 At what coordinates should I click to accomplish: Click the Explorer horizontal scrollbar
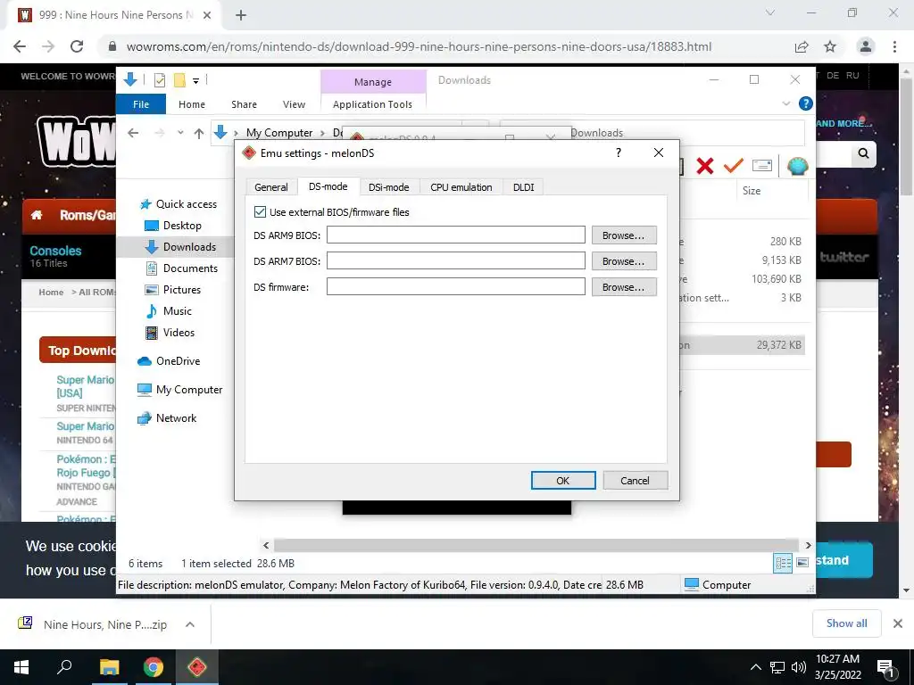point(536,545)
